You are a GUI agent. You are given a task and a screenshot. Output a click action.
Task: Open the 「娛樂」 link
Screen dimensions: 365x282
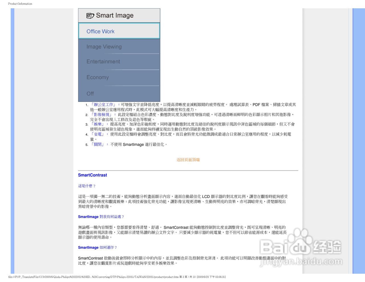click(97, 124)
